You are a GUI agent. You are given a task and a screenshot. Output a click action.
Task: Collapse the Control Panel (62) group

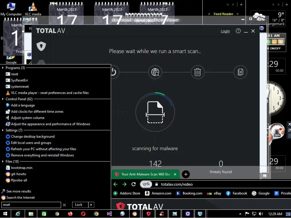(3, 99)
